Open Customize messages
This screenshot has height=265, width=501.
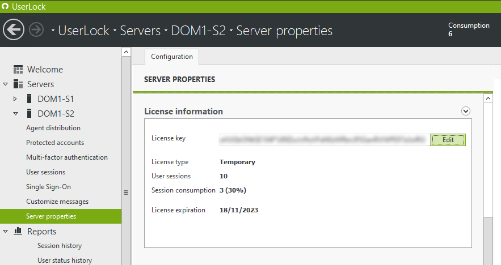(x=57, y=202)
